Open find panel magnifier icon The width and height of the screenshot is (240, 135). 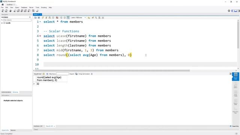(x=96, y=18)
